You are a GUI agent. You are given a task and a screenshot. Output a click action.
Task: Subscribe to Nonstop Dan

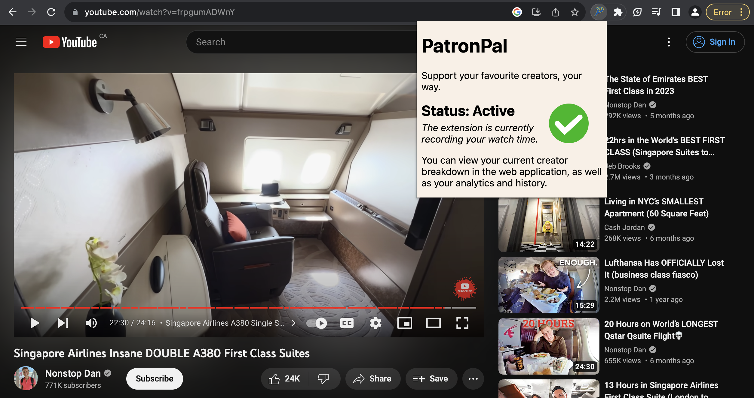154,379
